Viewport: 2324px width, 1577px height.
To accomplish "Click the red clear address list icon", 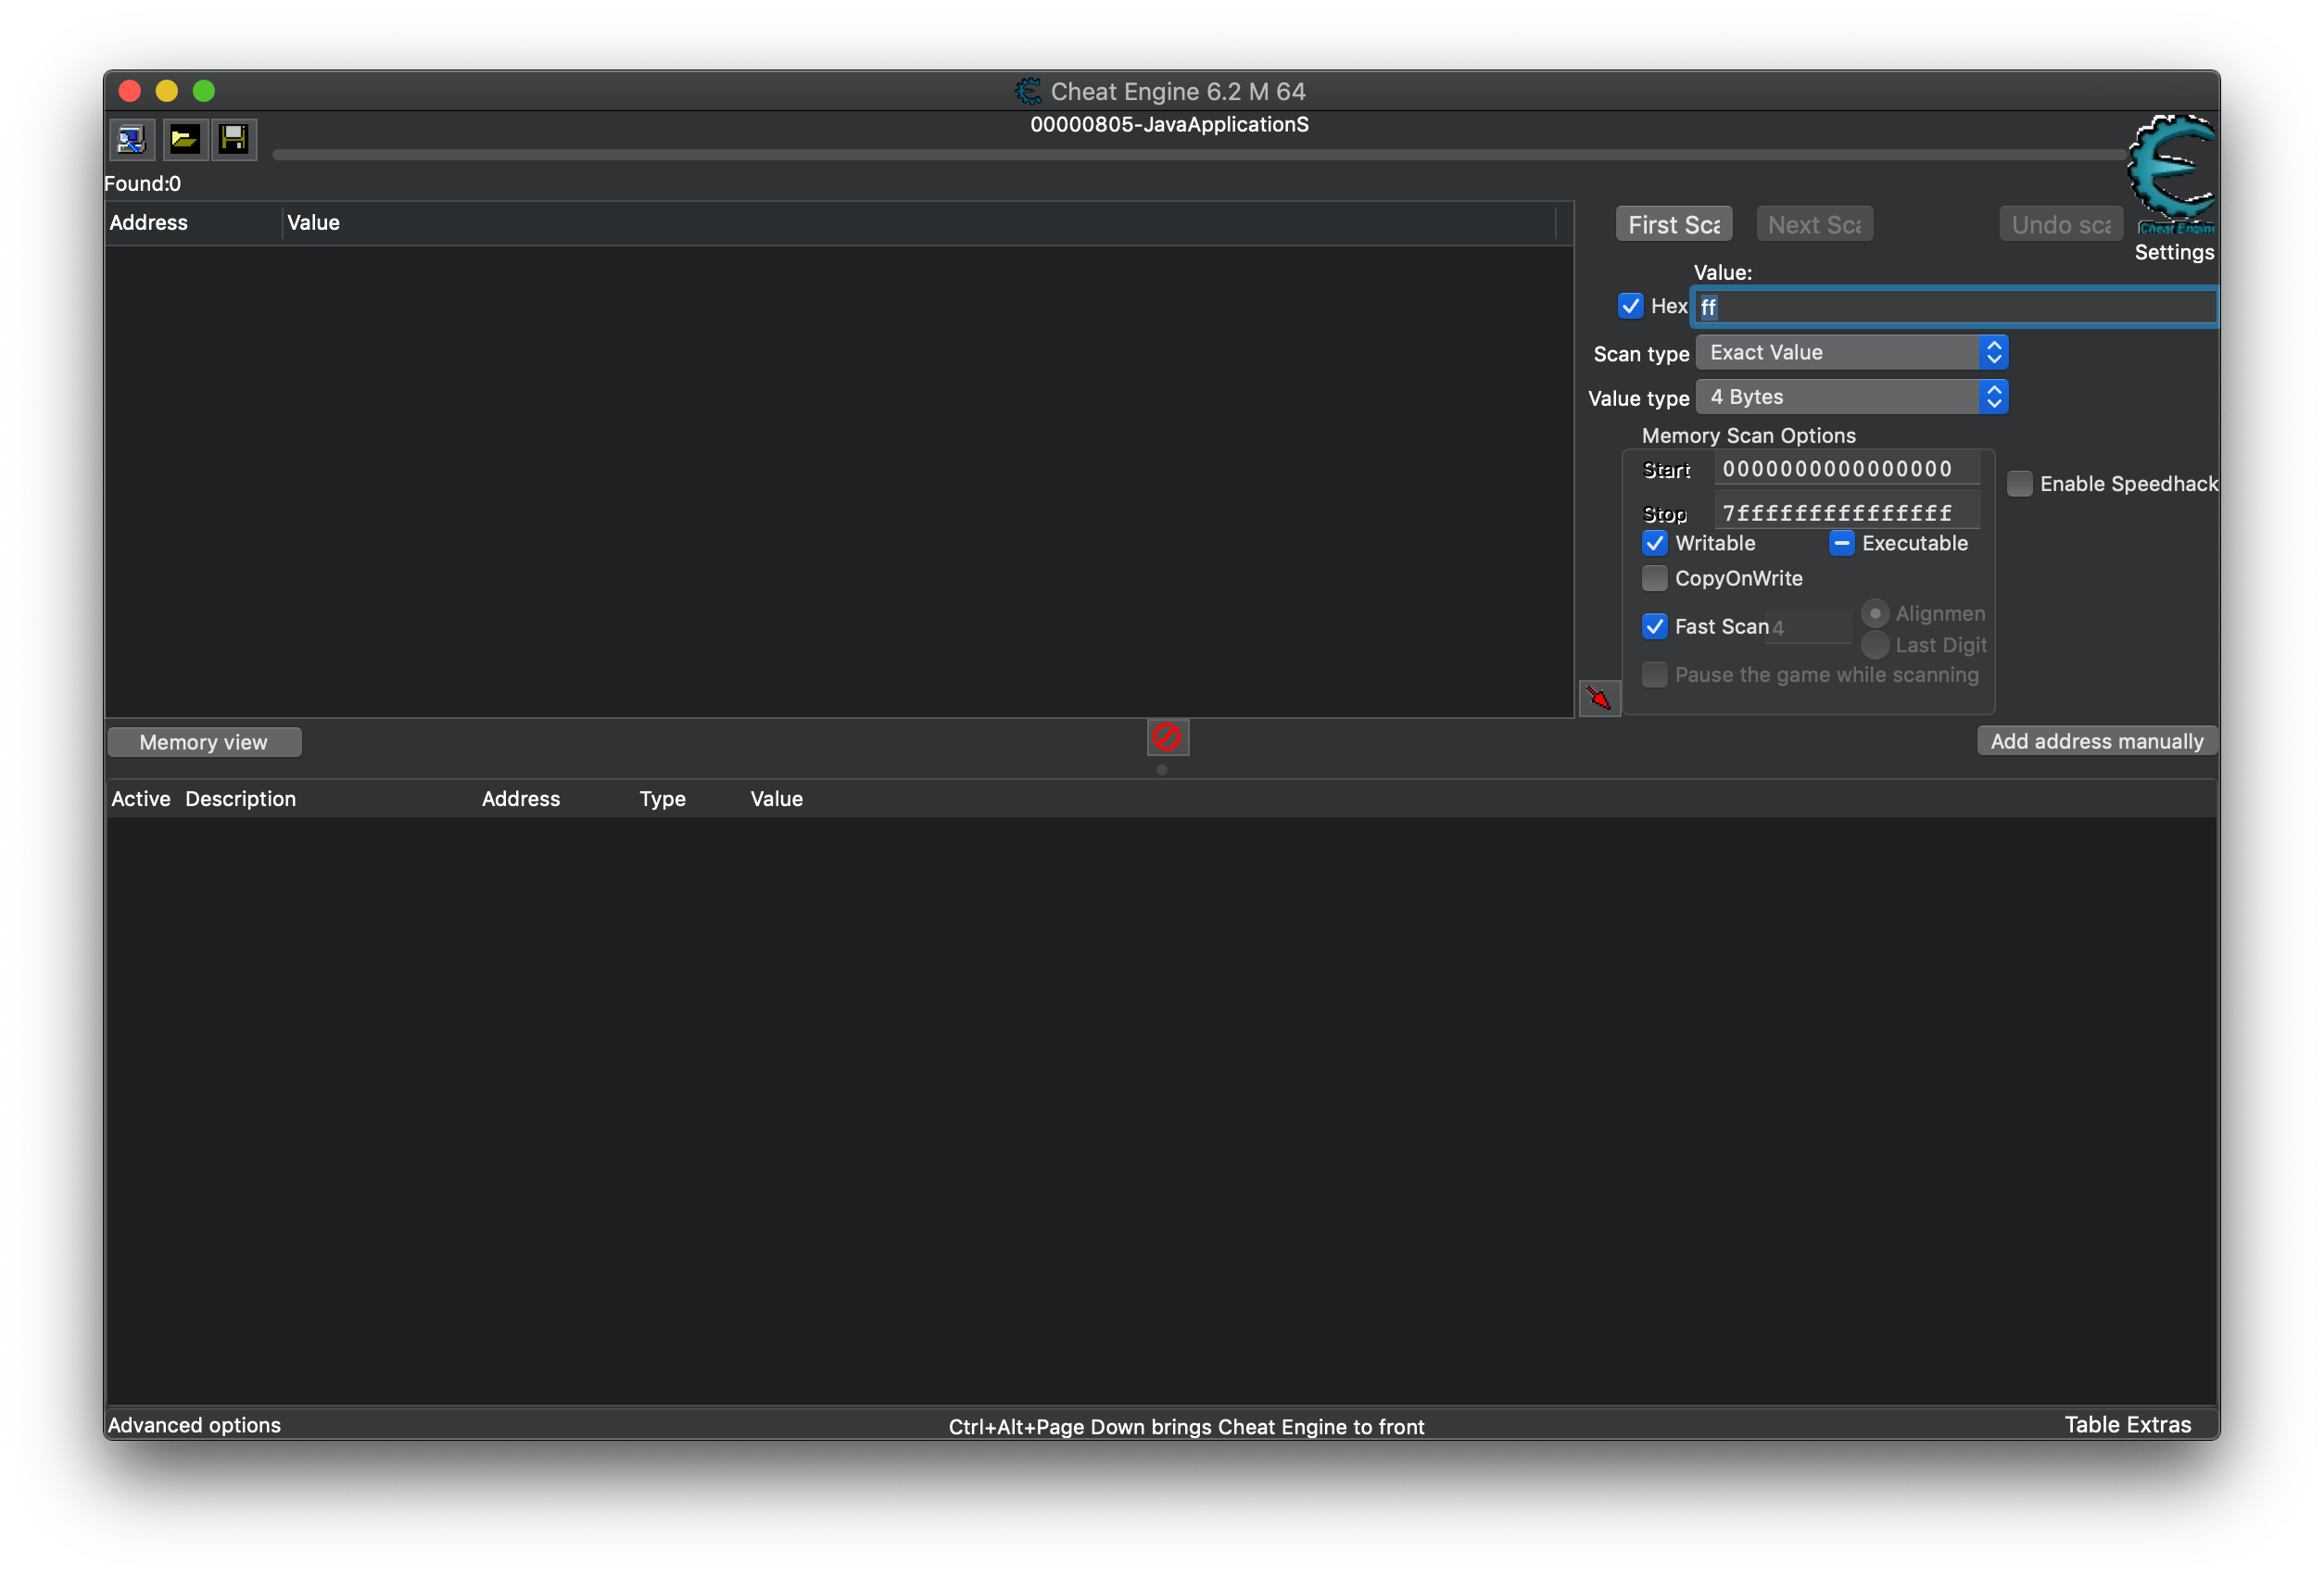I will coord(1167,738).
